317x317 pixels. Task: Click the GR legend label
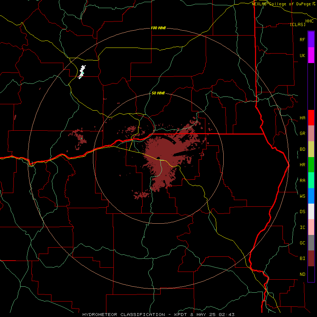point(303,133)
